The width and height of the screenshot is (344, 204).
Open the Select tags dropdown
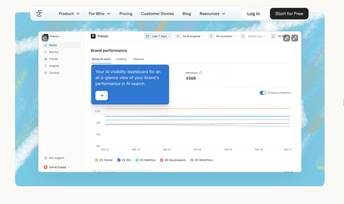point(253,36)
